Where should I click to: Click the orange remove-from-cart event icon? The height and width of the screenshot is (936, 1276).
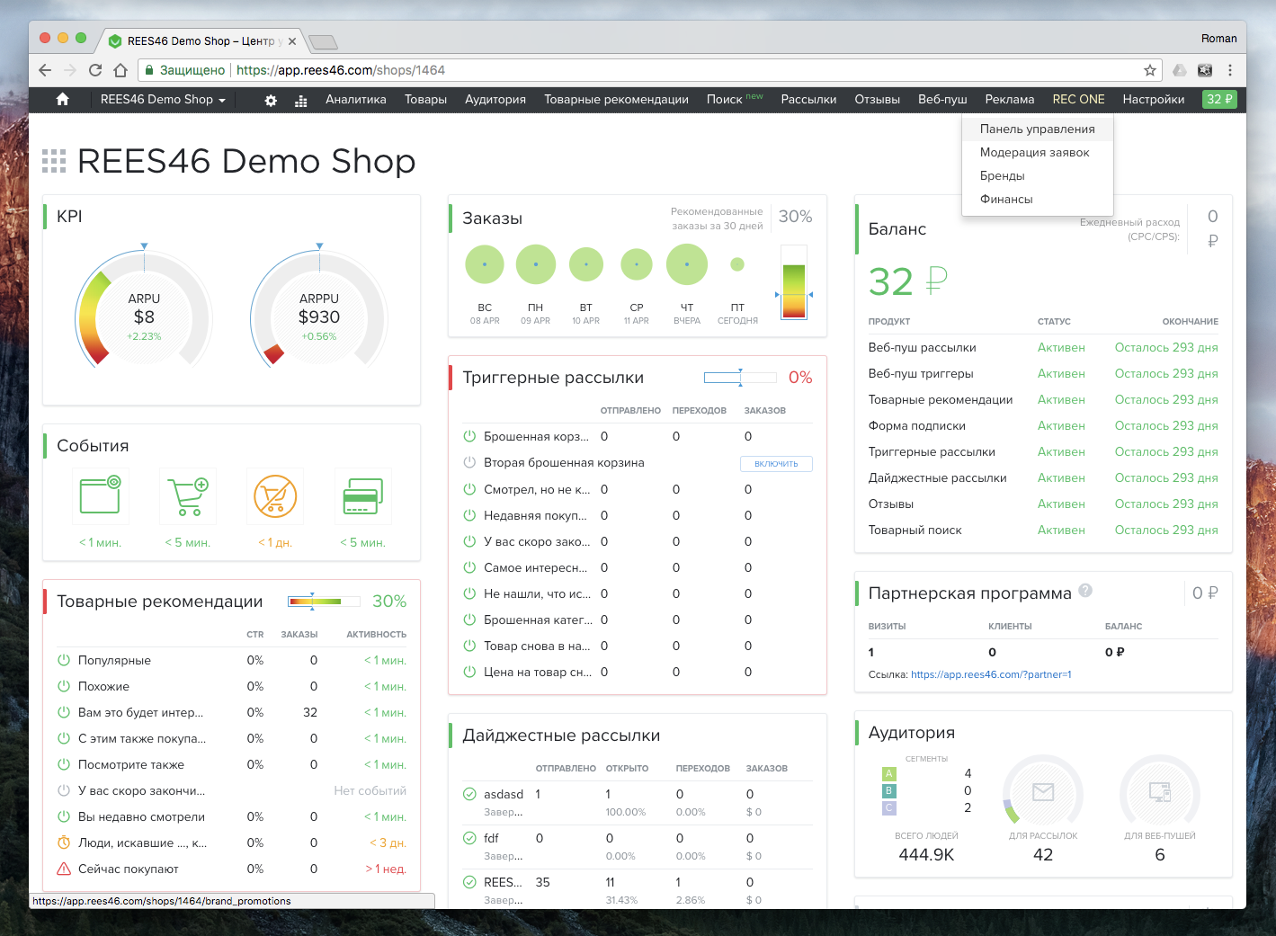(275, 495)
